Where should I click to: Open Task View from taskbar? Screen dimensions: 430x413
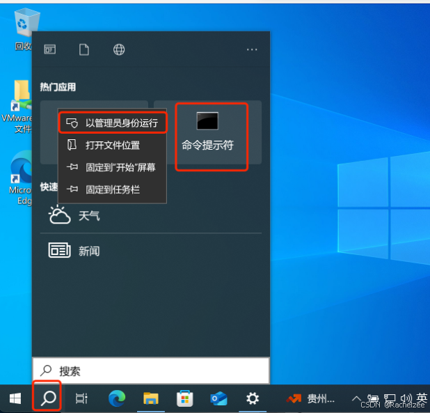[81, 398]
